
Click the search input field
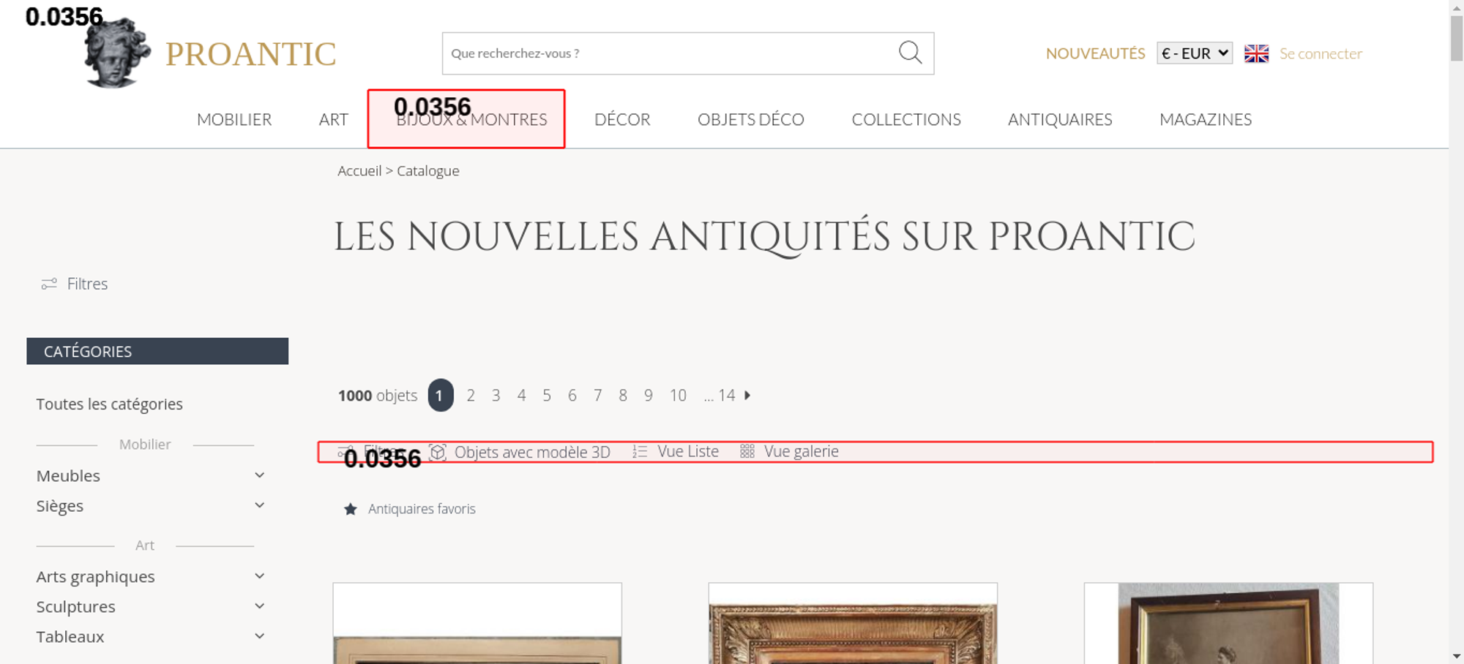pos(666,53)
